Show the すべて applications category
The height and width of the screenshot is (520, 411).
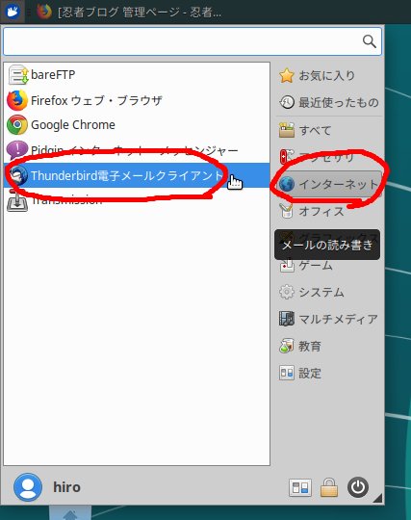click(x=329, y=130)
